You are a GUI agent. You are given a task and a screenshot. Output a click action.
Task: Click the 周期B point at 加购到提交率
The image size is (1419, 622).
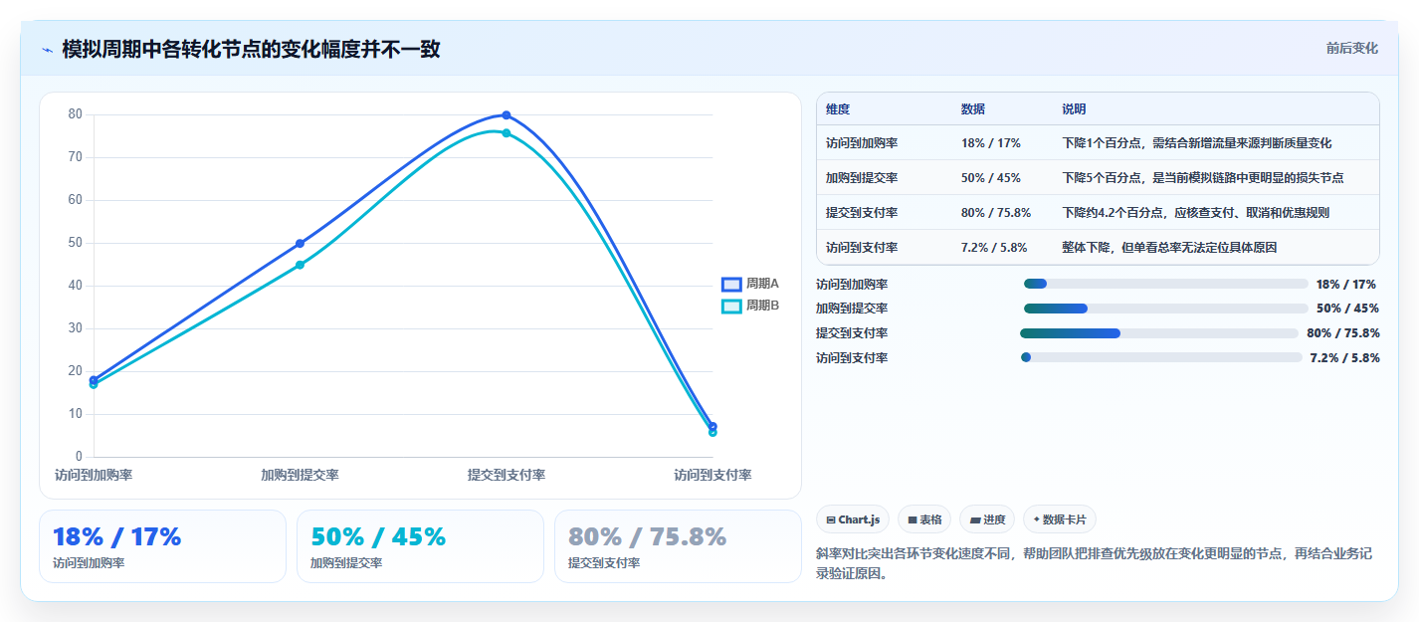[300, 265]
